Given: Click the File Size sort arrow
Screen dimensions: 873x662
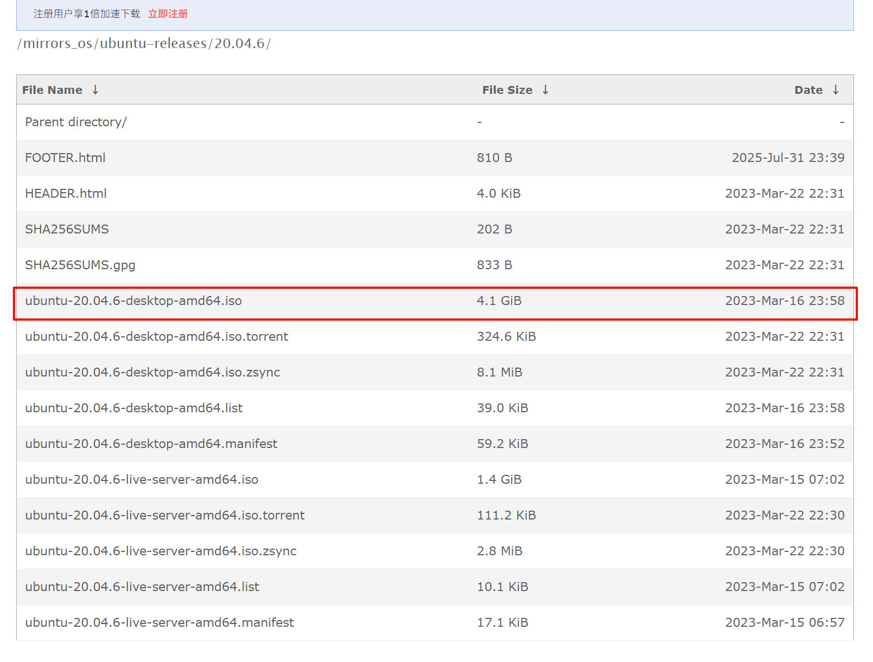Looking at the screenshot, I should pos(546,90).
